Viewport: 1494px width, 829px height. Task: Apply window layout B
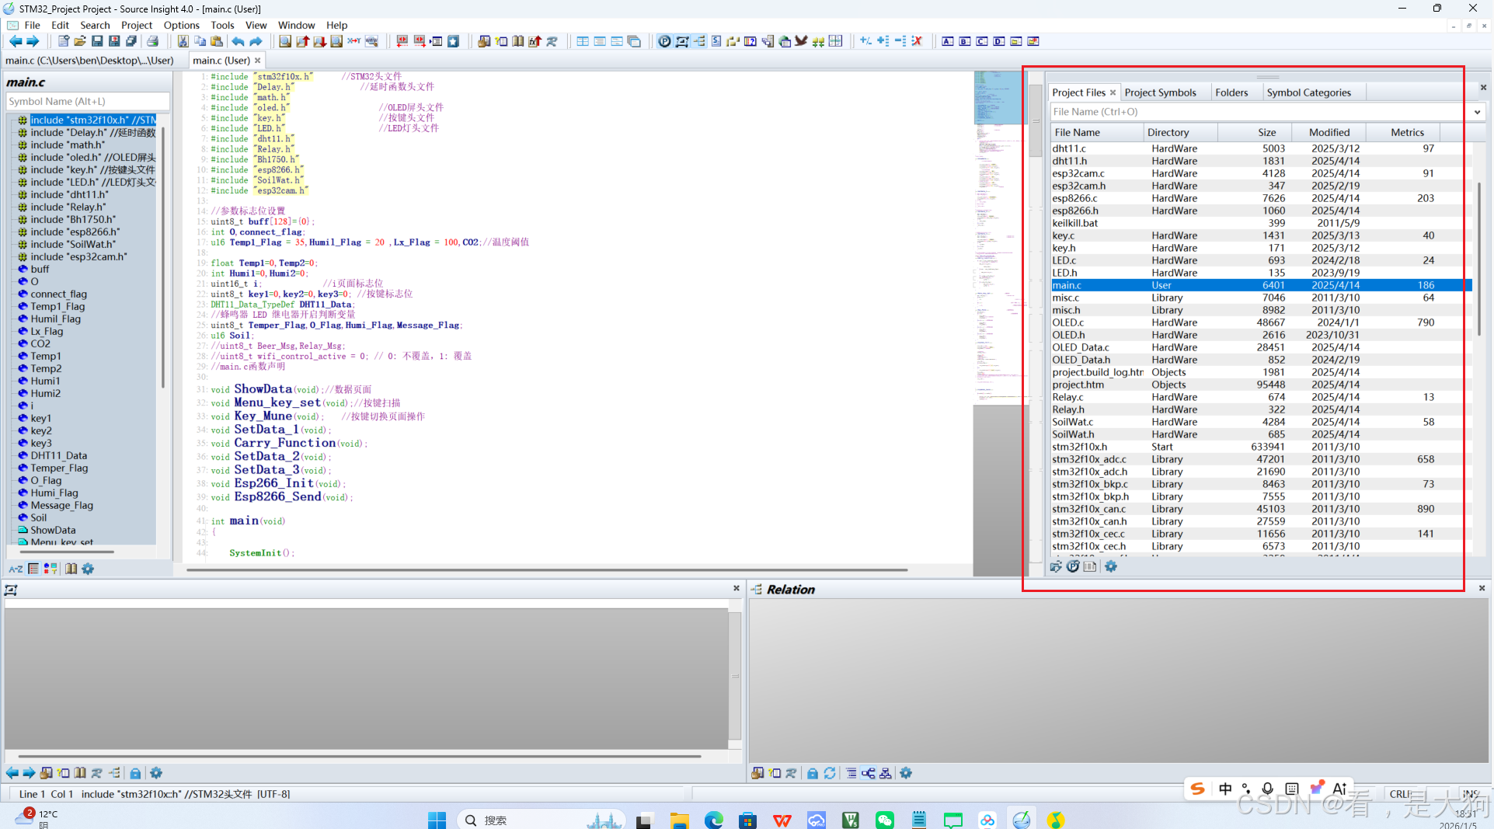pos(964,41)
